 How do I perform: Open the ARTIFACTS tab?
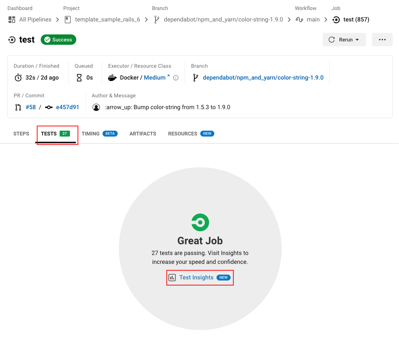[x=143, y=134]
